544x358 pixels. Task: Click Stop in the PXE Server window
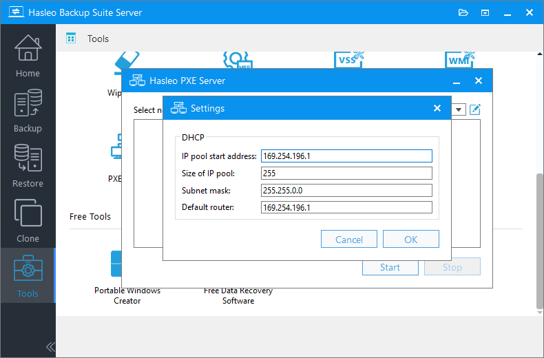(452, 266)
